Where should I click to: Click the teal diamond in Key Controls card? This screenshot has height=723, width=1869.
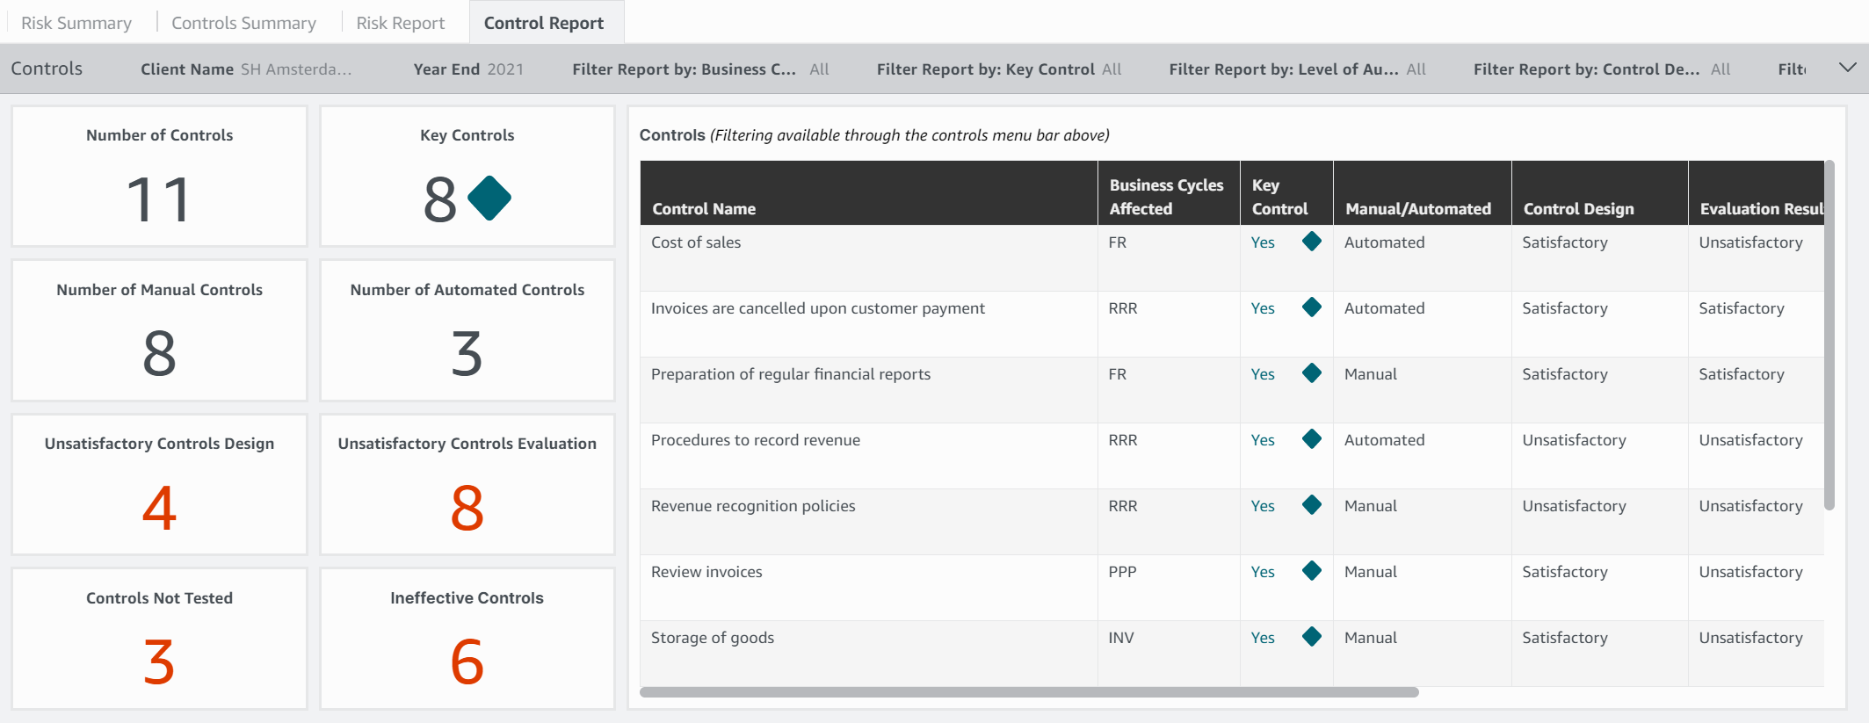[x=489, y=198]
